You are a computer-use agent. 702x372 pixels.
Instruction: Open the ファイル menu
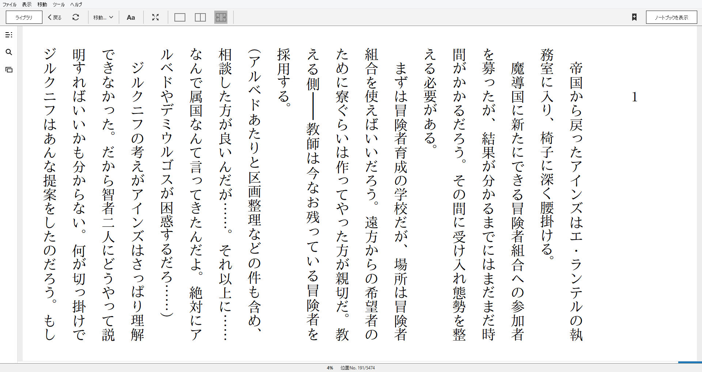[10, 4]
